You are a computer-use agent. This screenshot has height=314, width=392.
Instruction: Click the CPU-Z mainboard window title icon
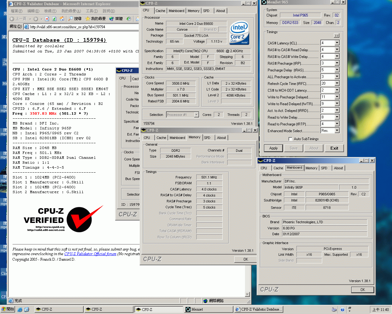click(x=261, y=160)
